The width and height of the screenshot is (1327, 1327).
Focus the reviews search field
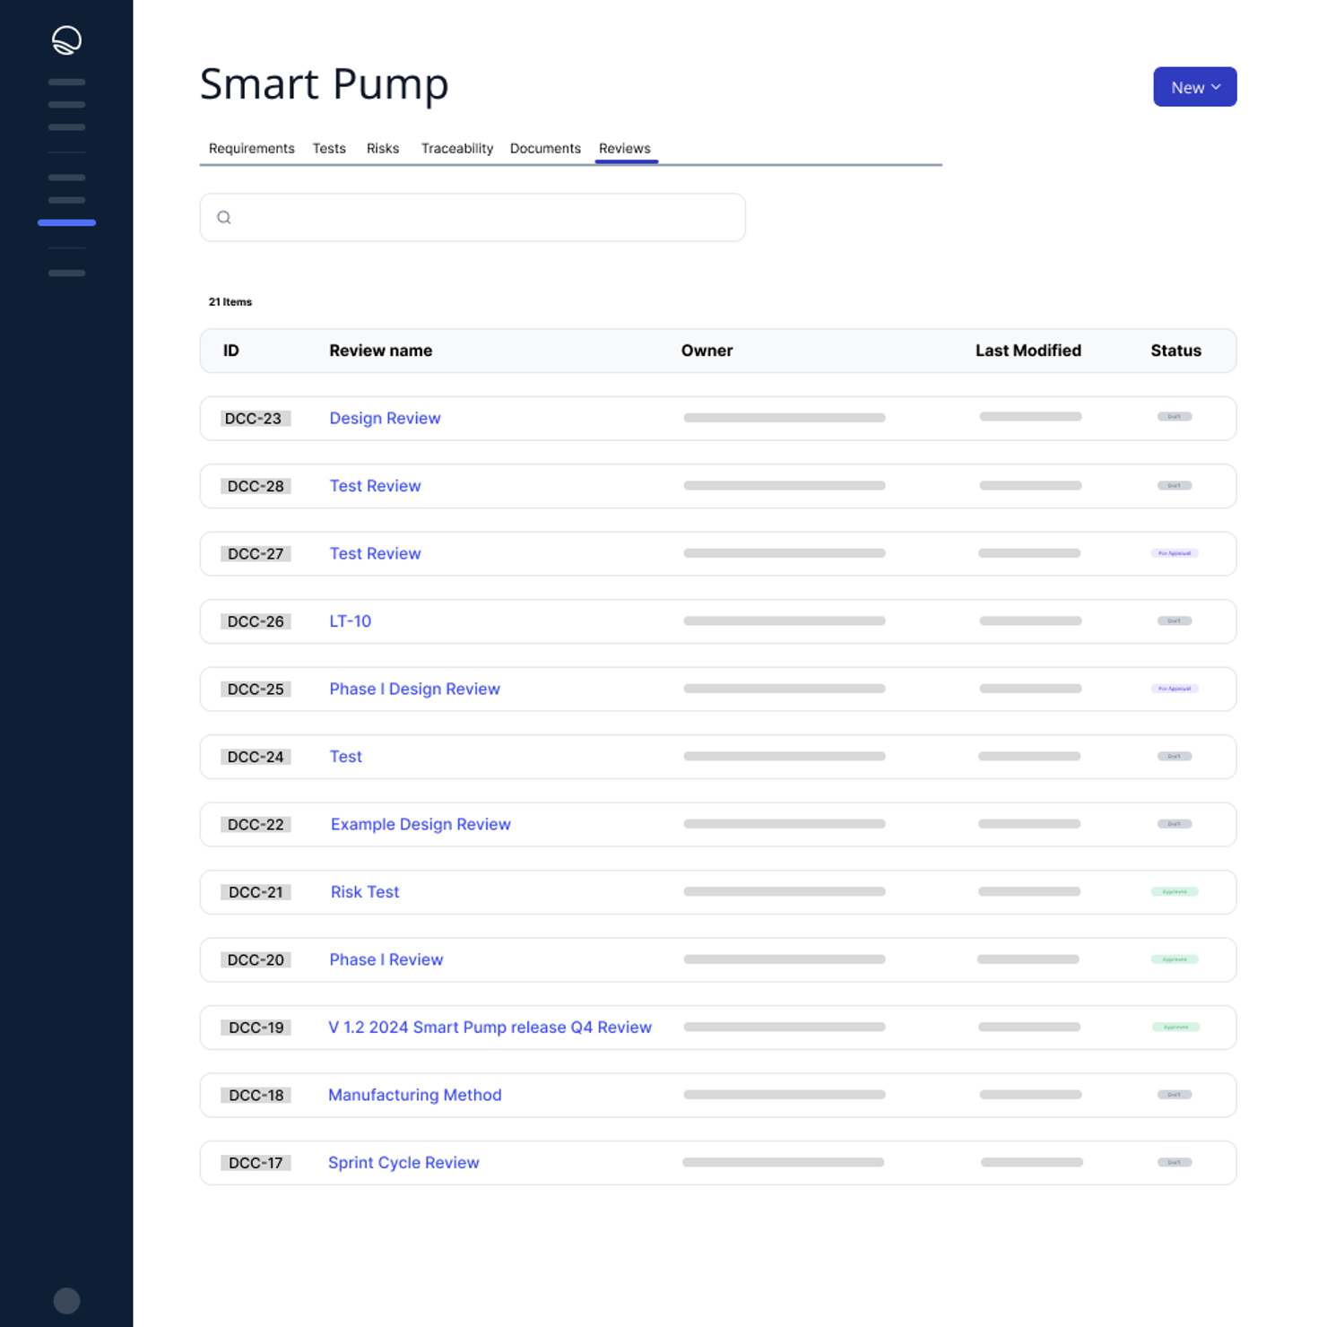click(473, 217)
